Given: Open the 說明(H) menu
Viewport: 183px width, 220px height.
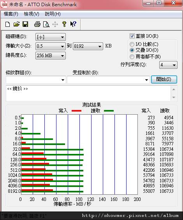Looking at the screenshot, I should [53, 14].
